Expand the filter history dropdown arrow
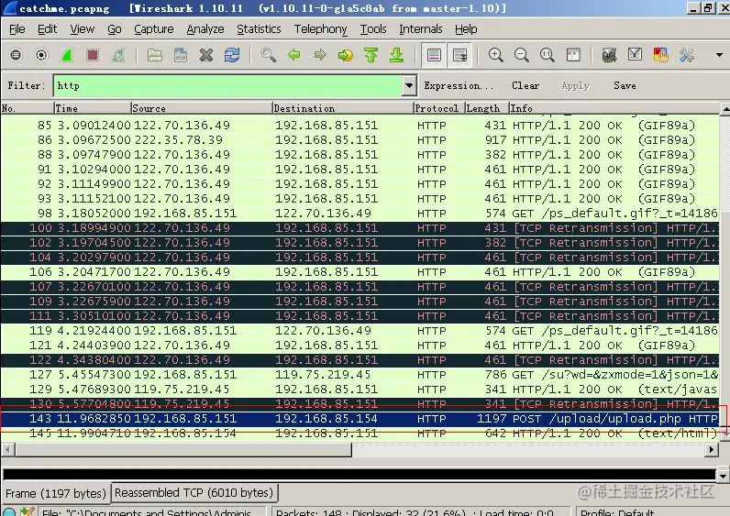730x516 pixels. pos(409,85)
